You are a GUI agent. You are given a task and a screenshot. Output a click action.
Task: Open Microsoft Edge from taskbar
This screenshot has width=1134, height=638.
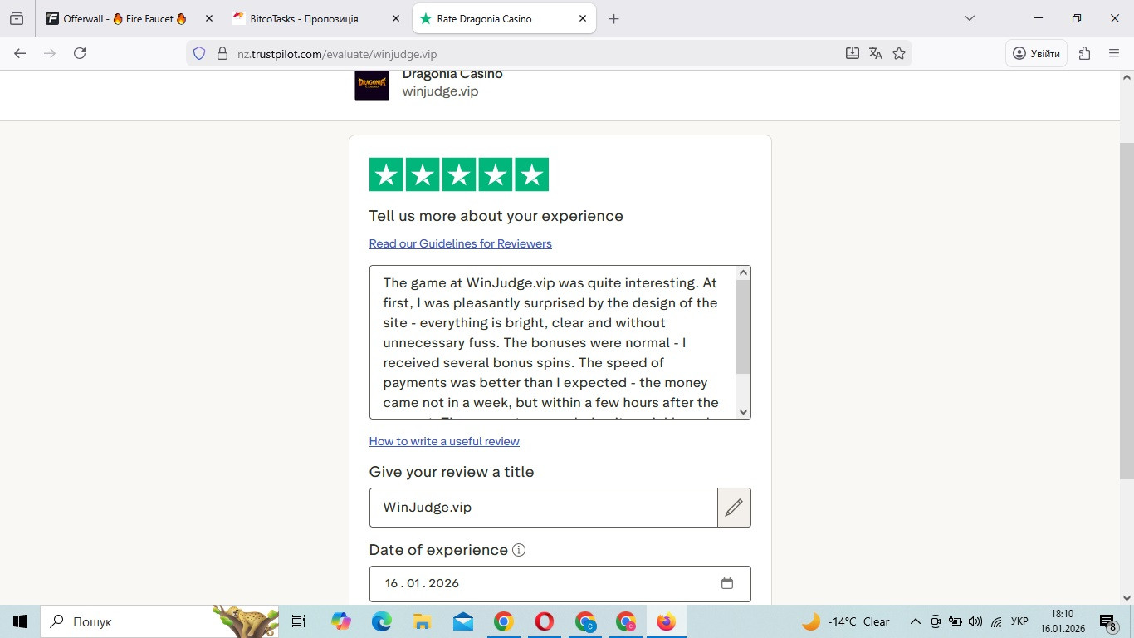[x=381, y=621]
